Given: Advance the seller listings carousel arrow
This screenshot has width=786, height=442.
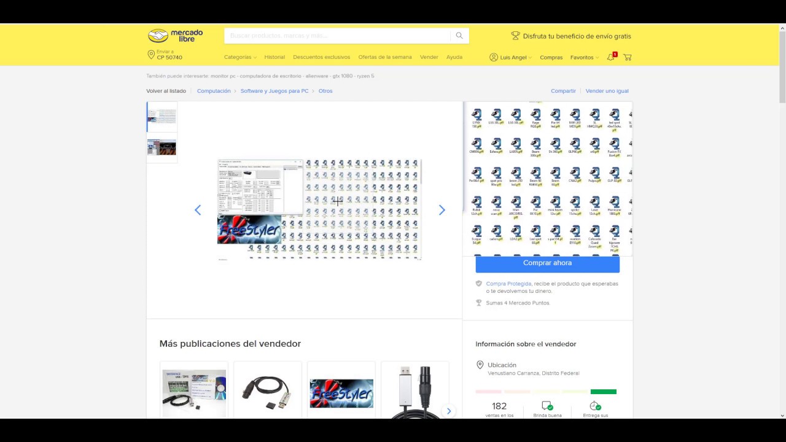Looking at the screenshot, I should pyautogui.click(x=449, y=411).
